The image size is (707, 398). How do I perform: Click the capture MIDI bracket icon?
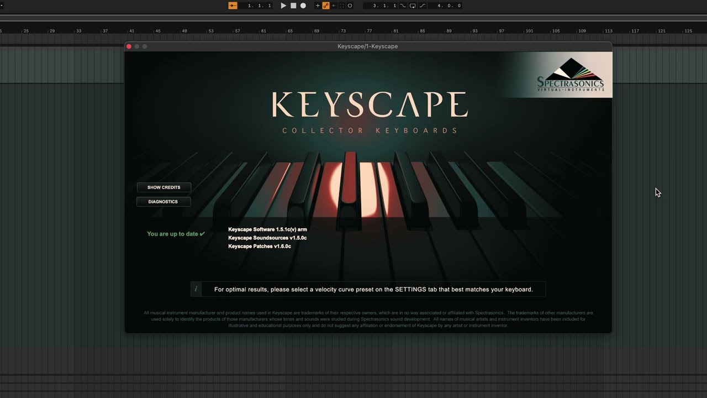(x=342, y=6)
